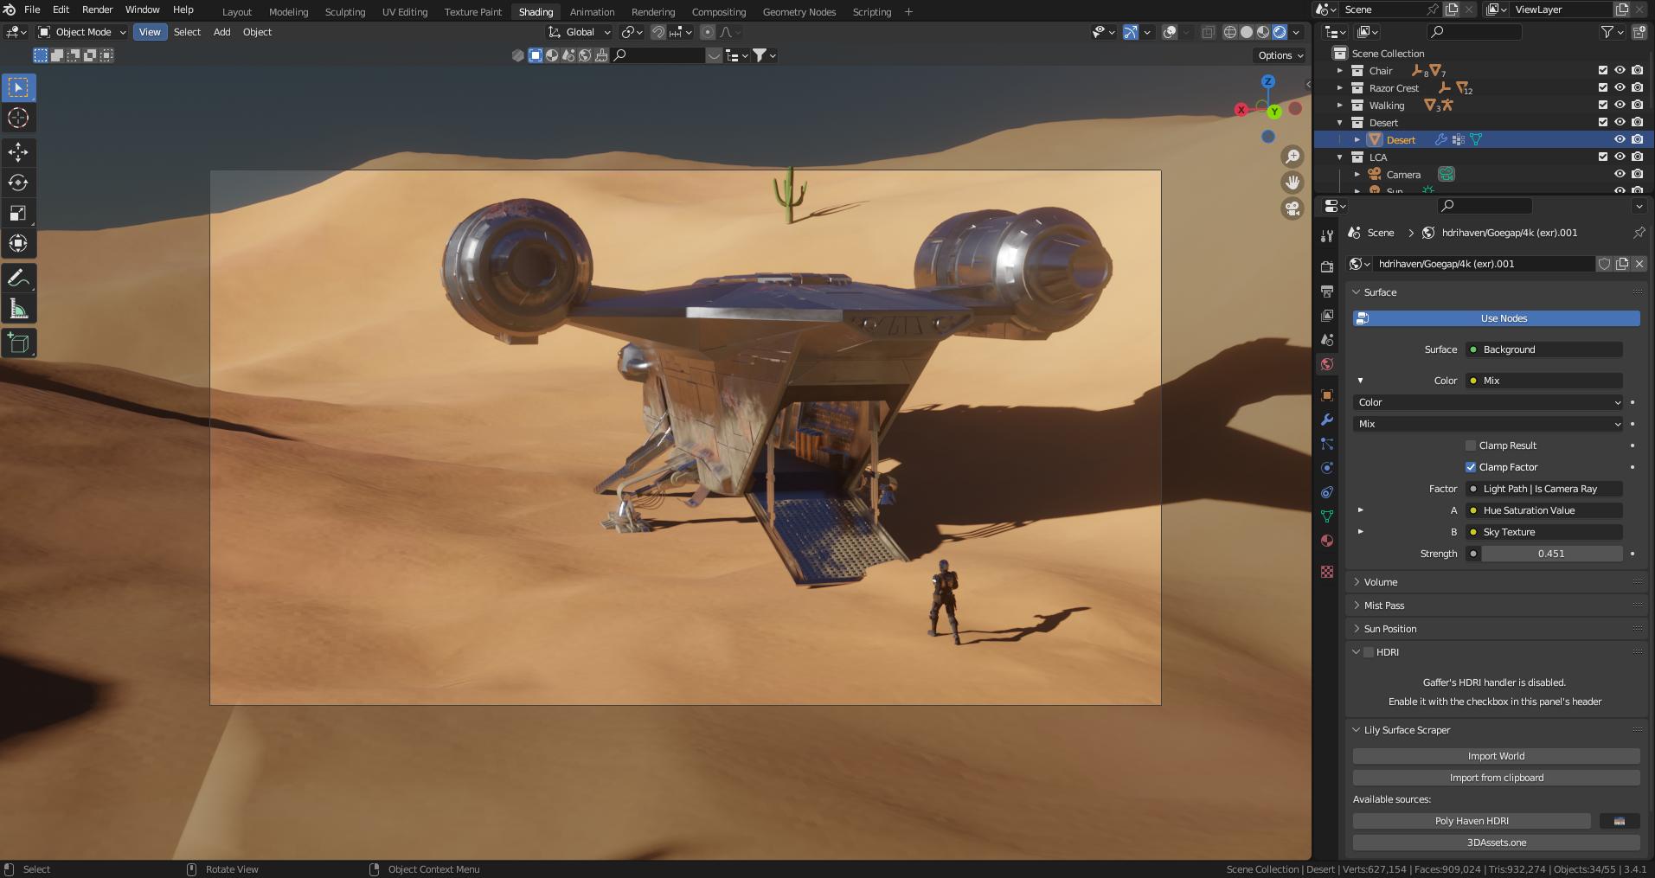Open the Object properties tab

(1327, 395)
